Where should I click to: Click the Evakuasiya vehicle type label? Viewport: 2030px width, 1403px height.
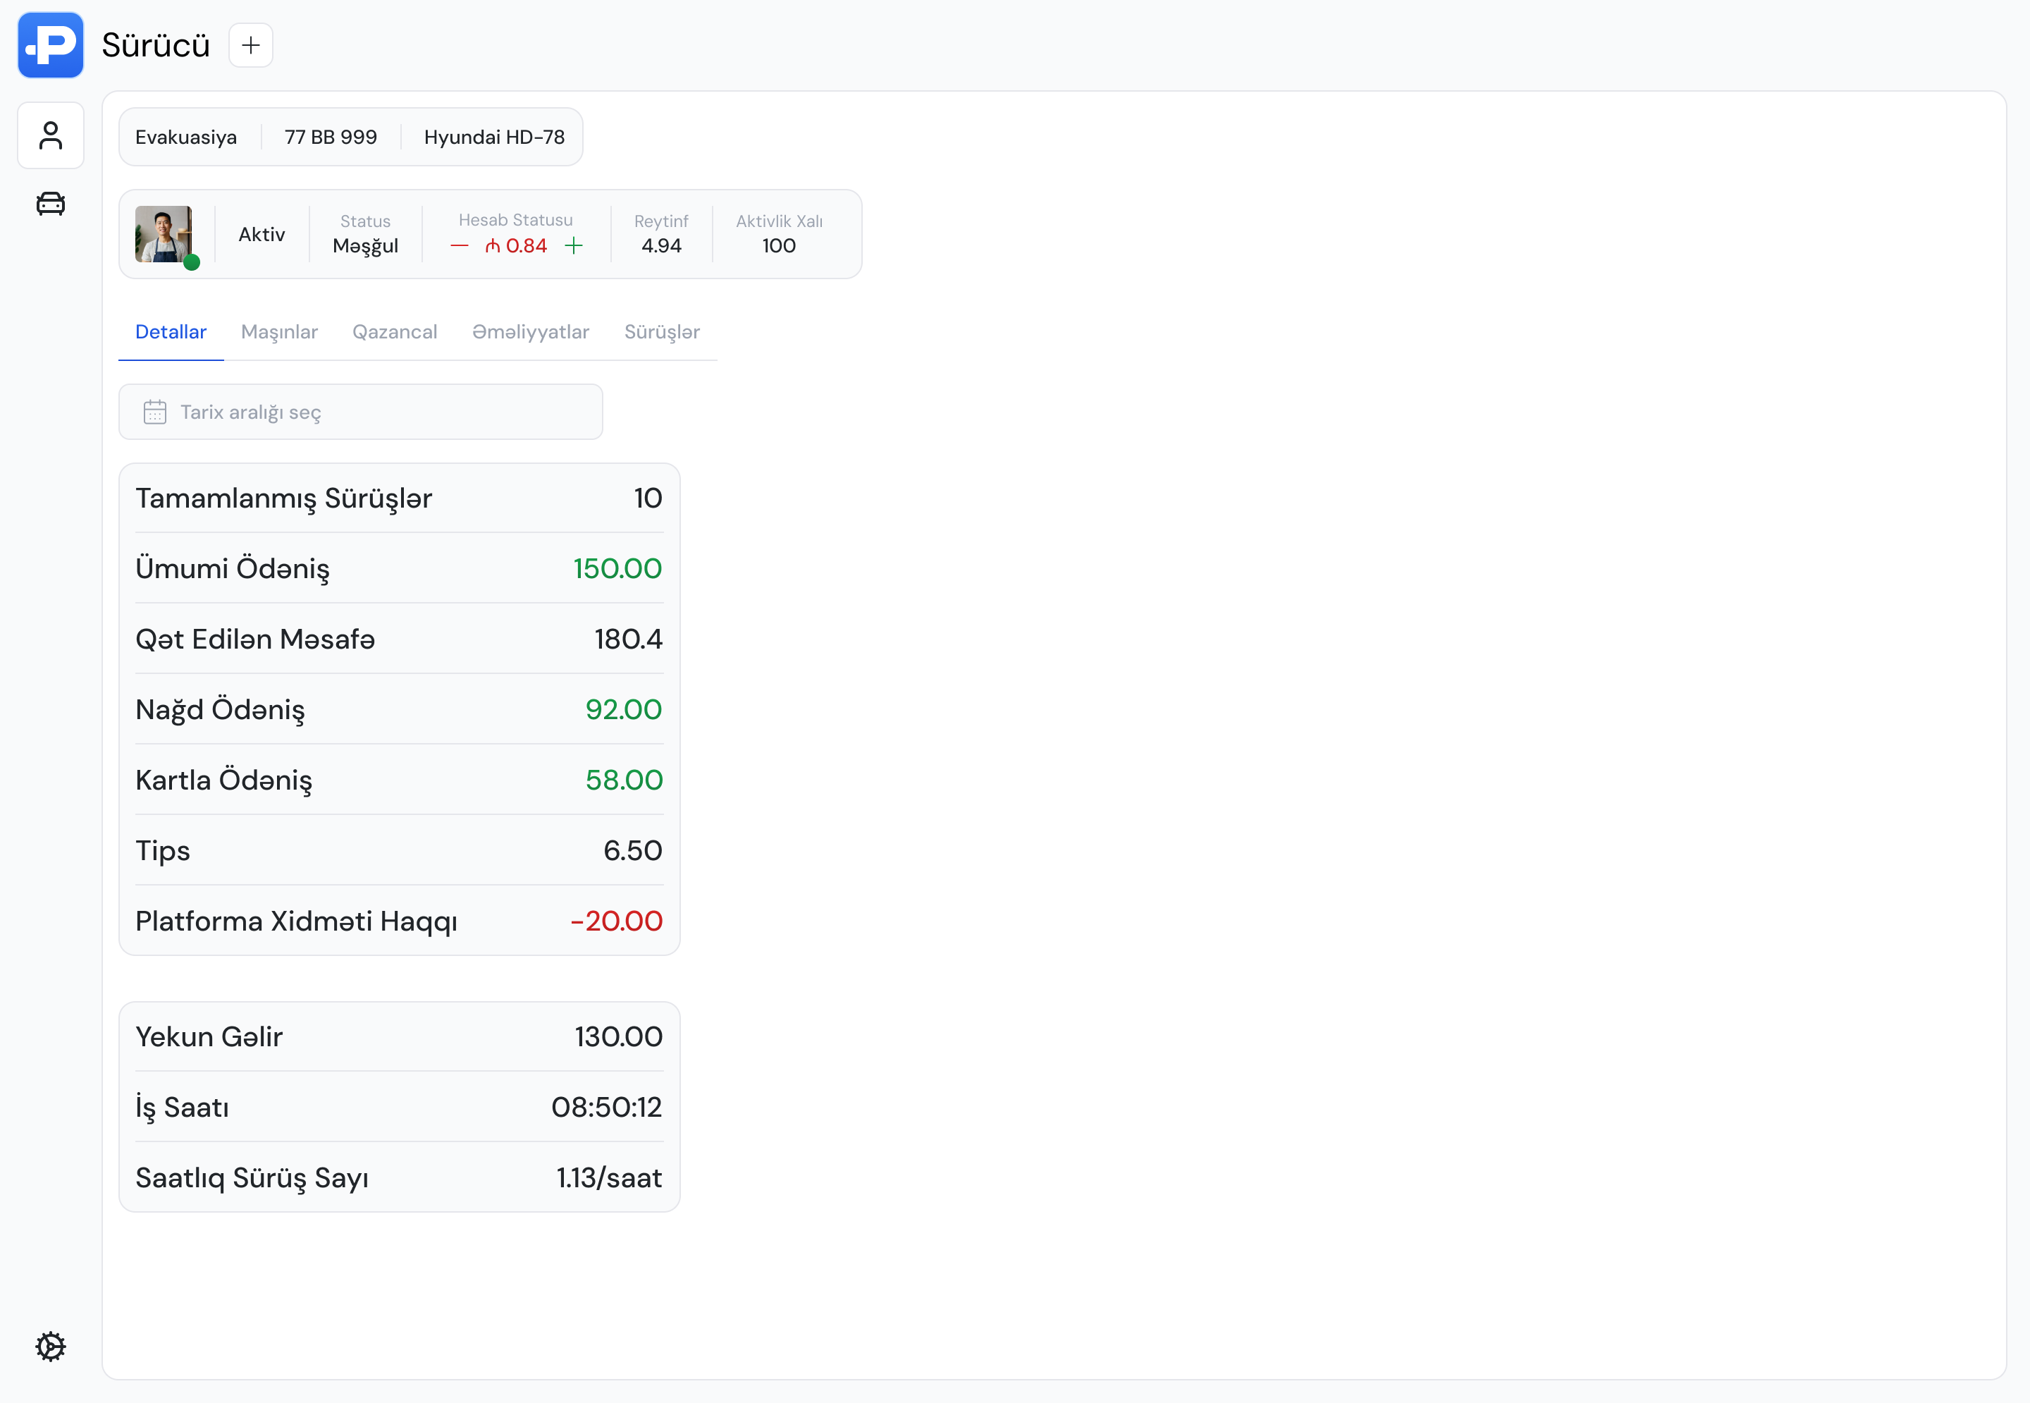pyautogui.click(x=185, y=137)
